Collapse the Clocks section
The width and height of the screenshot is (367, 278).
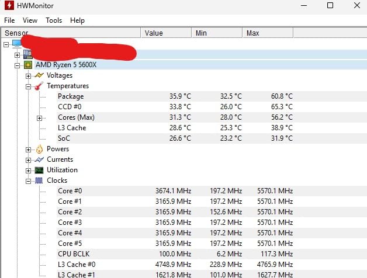pos(28,182)
